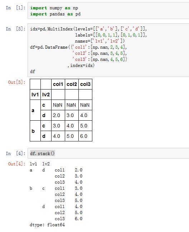Viewport: 189px width, 232px height.
Task: Click the 'col2' dictionary line in code
Action: click(x=100, y=53)
